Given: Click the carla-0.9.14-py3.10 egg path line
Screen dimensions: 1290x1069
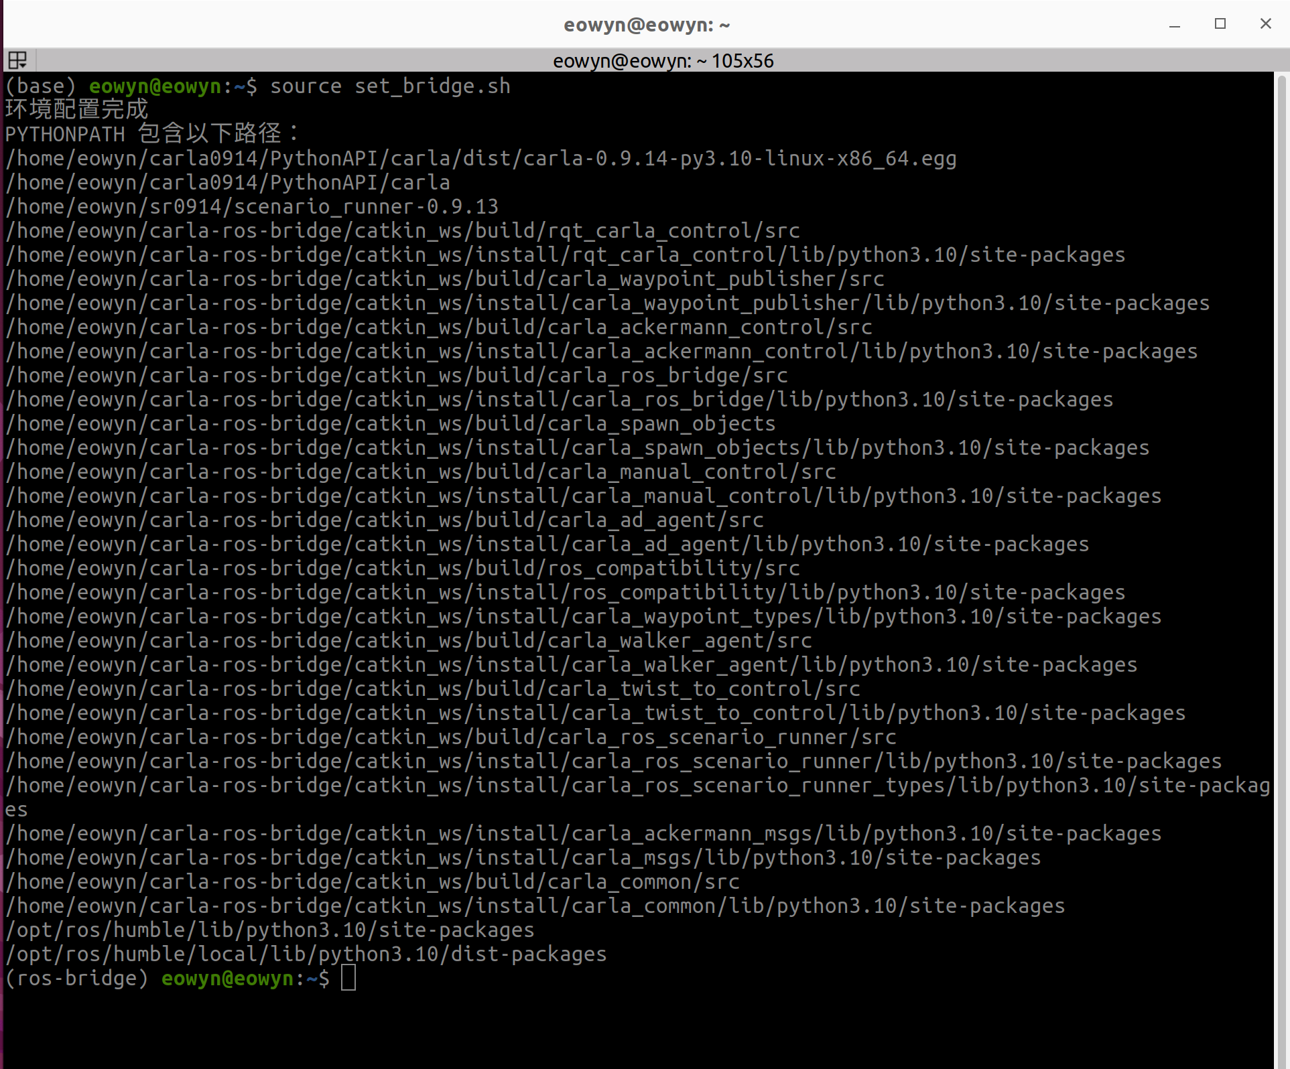Looking at the screenshot, I should (480, 159).
